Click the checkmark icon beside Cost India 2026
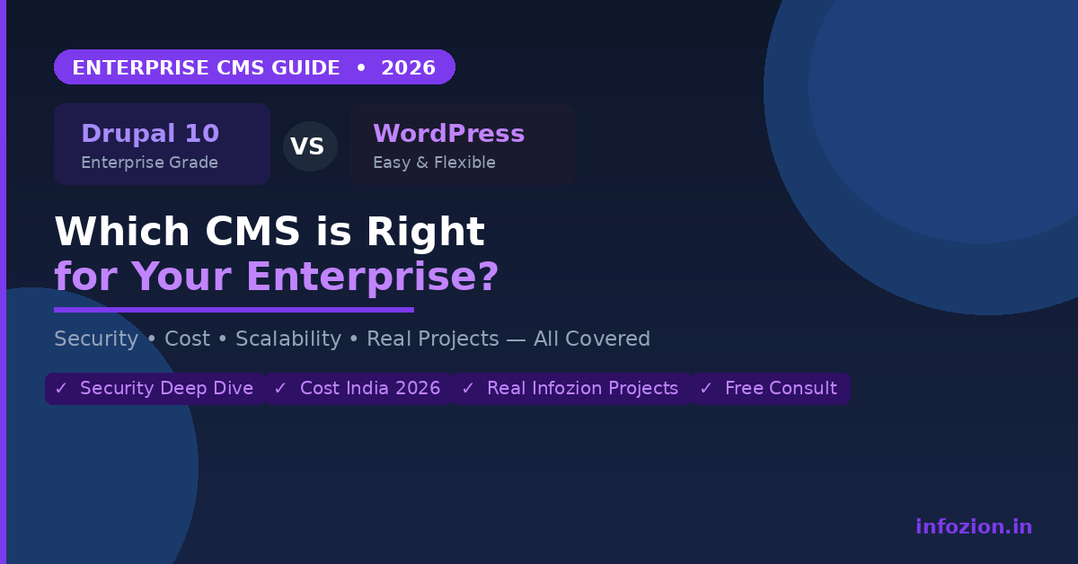This screenshot has height=564, width=1078. point(280,388)
